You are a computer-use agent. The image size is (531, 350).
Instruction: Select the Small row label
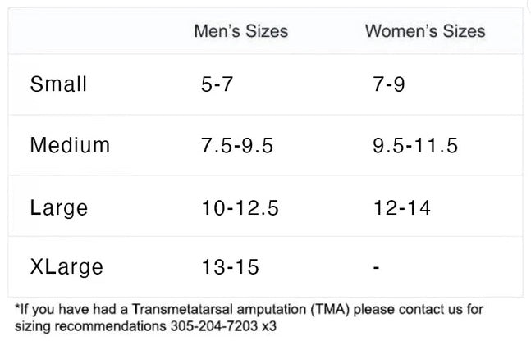click(58, 84)
